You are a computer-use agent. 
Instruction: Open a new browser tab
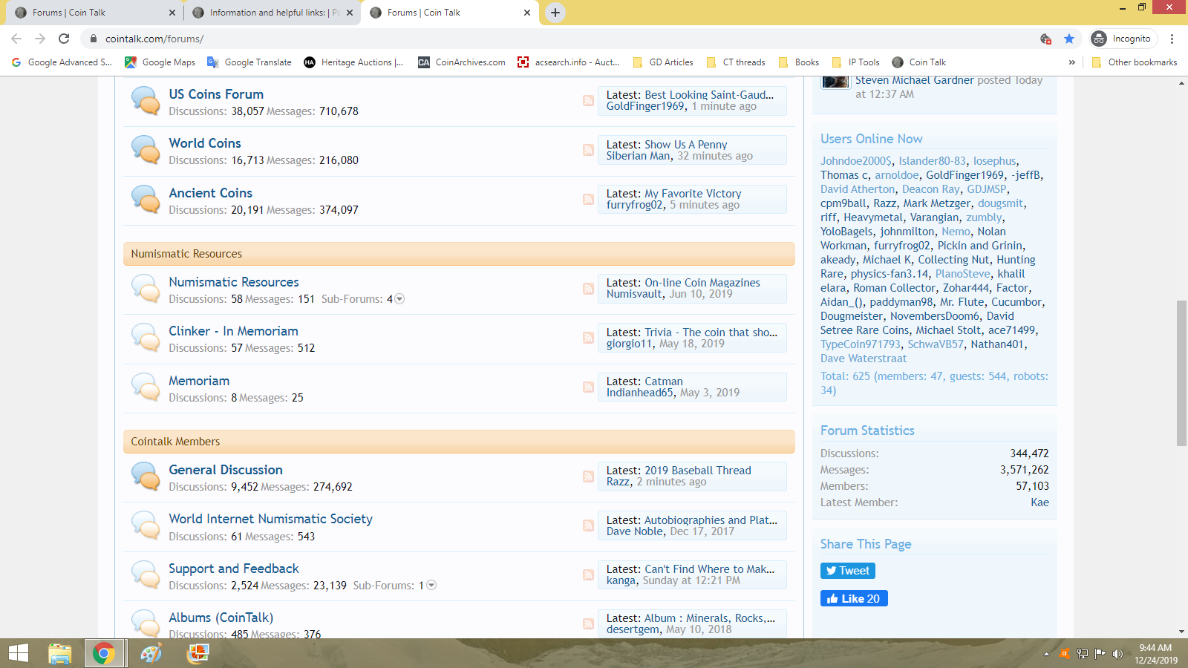click(555, 13)
